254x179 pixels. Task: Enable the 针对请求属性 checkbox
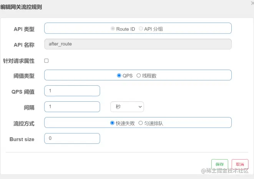coord(46,61)
